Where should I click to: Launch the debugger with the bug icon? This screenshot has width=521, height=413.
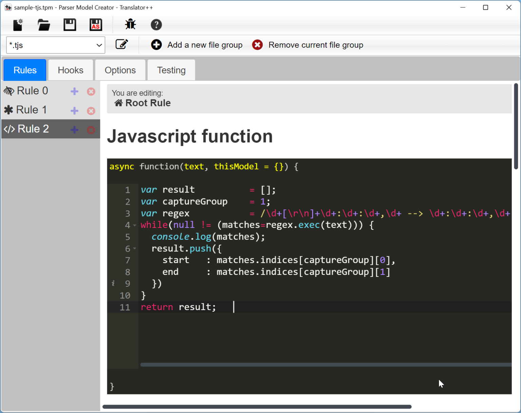point(130,24)
